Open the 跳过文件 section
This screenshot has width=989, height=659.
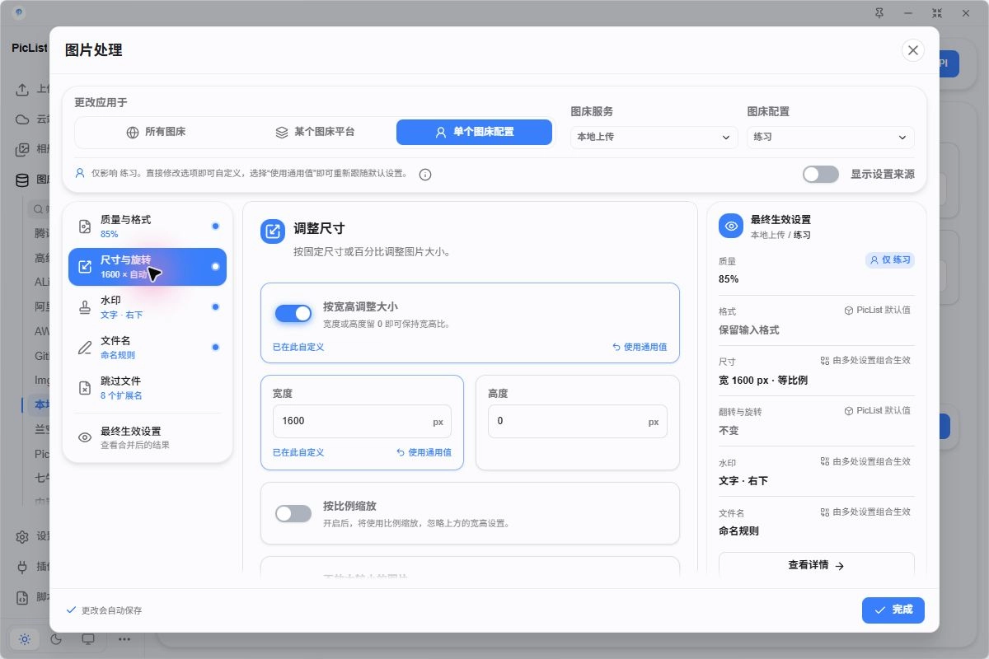pyautogui.click(x=148, y=388)
